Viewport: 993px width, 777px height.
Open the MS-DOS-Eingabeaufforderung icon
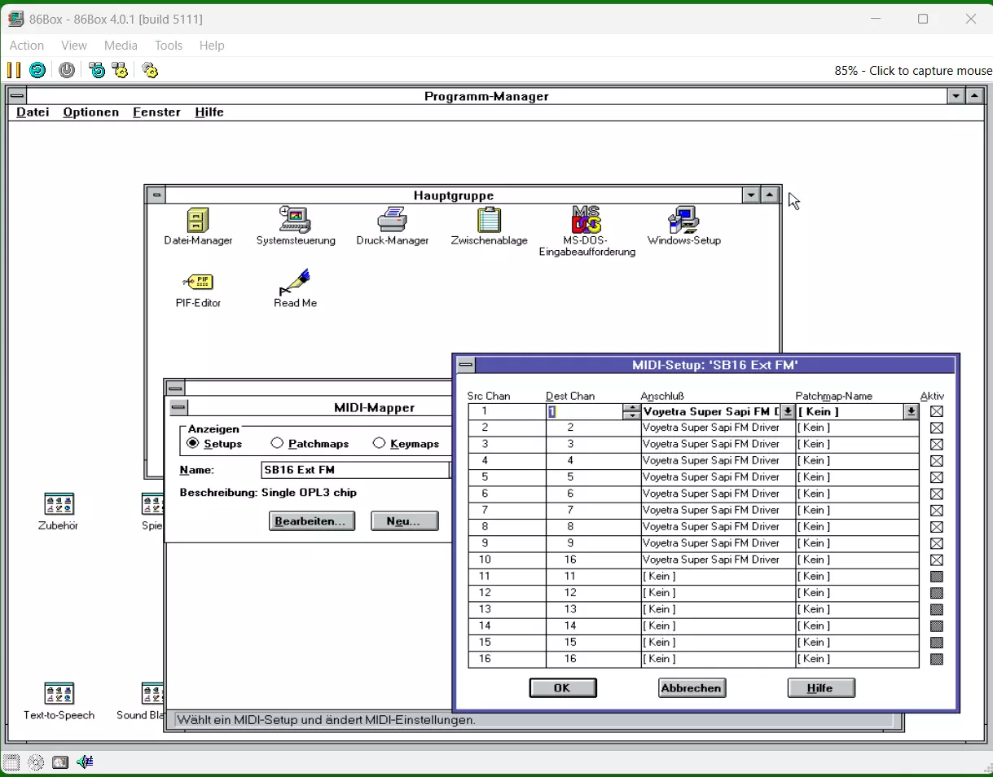pyautogui.click(x=587, y=220)
